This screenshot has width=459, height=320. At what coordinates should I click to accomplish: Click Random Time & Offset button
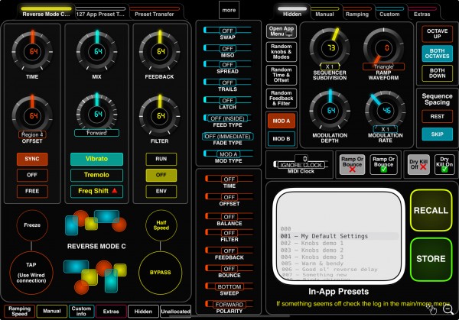point(282,75)
